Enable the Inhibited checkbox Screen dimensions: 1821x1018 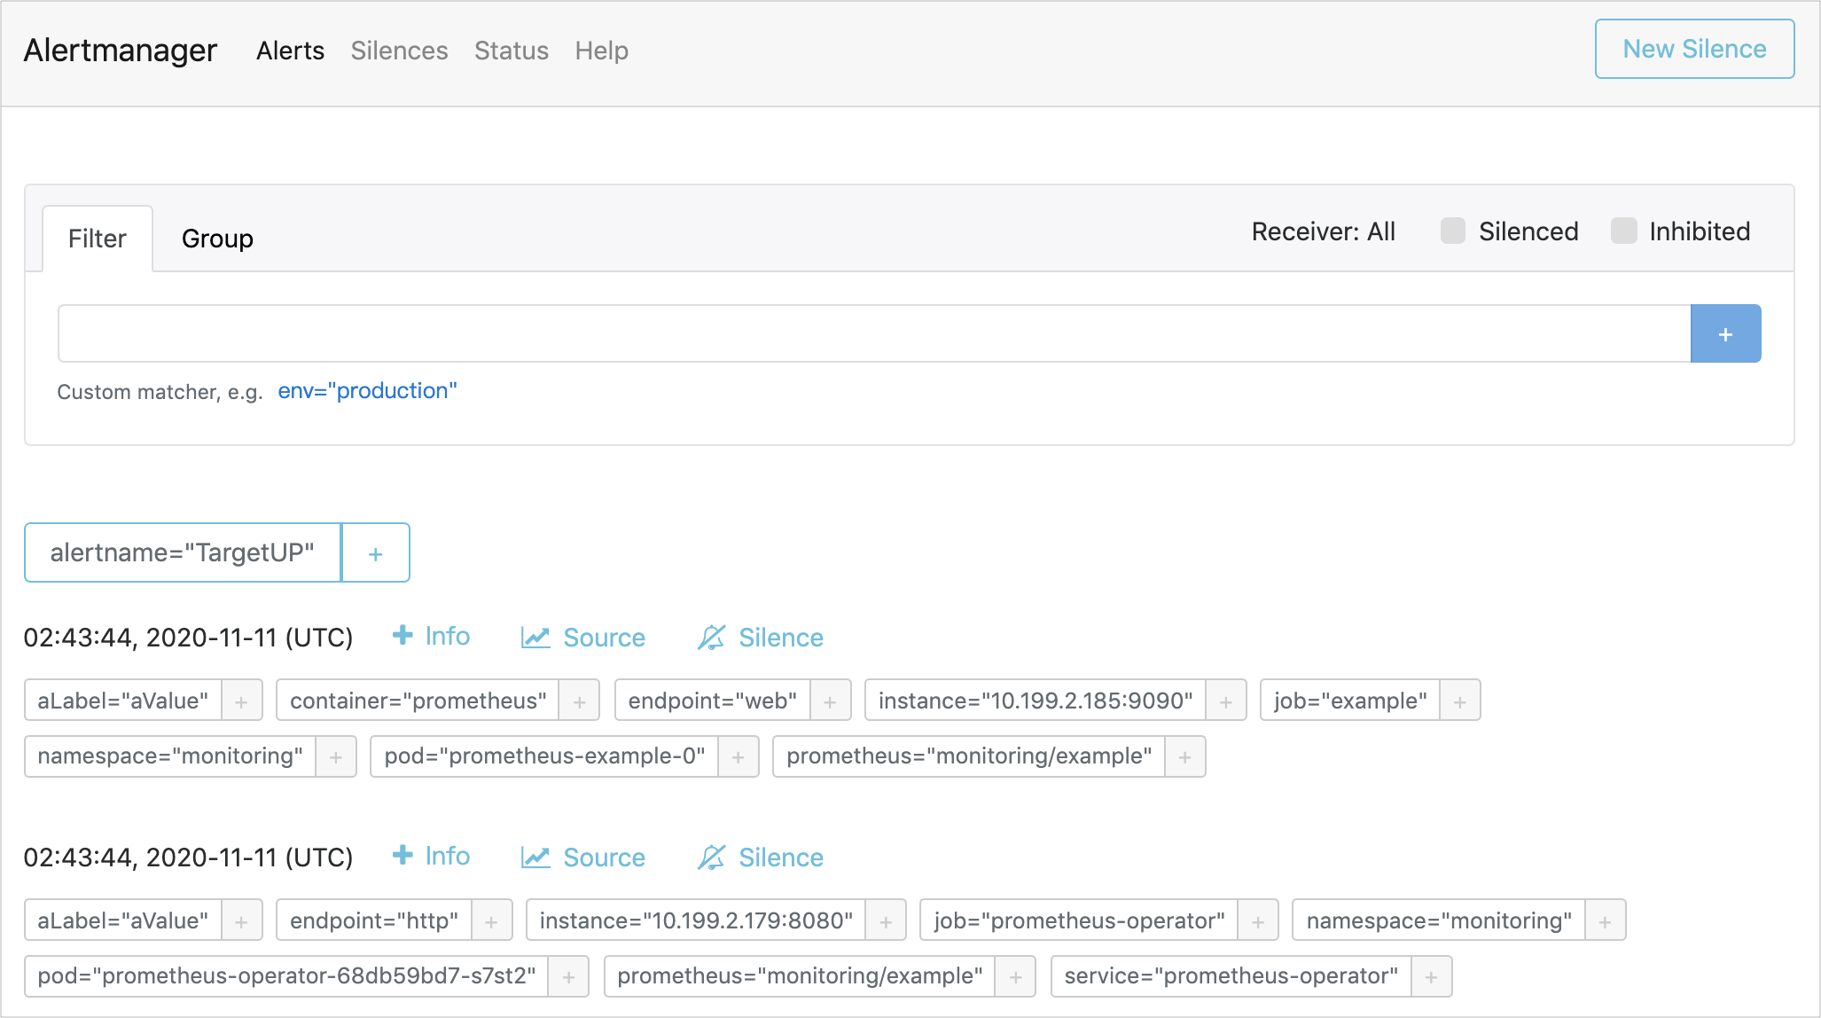click(1623, 231)
